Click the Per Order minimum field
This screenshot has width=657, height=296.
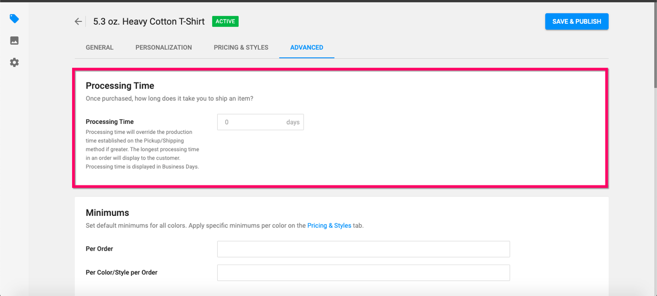(x=363, y=249)
